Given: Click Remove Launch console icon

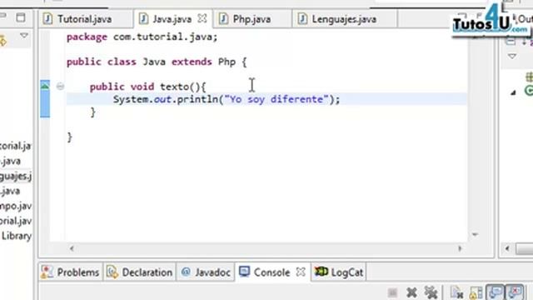Looking at the screenshot, I should [411, 292].
